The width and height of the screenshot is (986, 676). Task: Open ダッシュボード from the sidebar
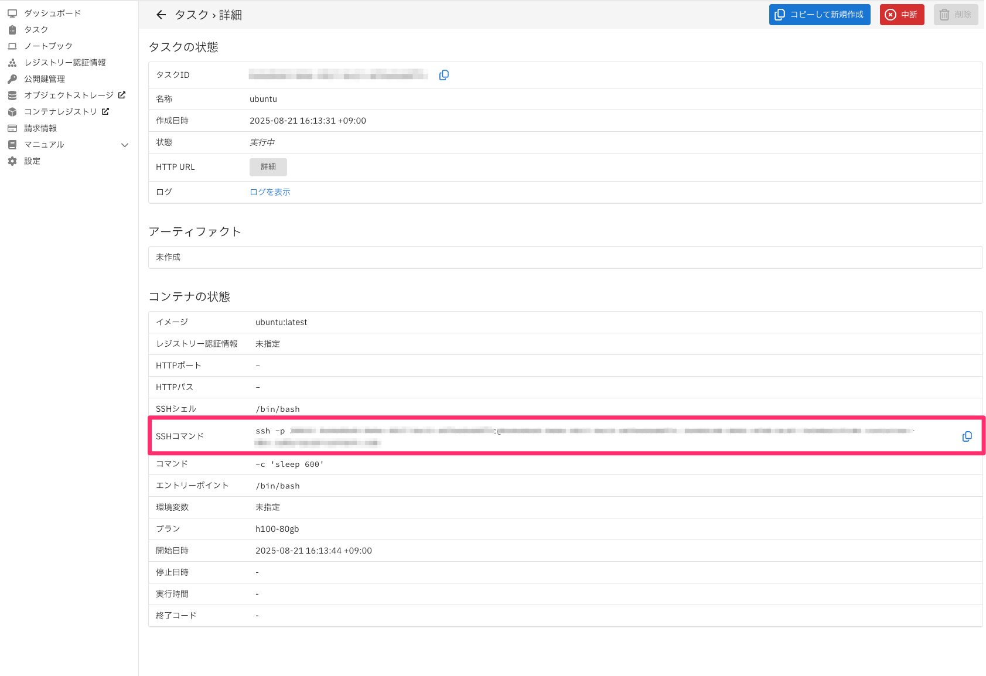(x=52, y=13)
